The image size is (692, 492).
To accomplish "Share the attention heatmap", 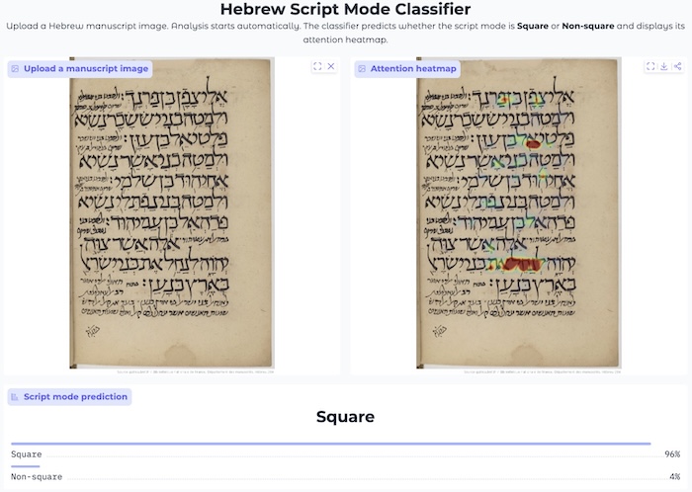I will (677, 66).
